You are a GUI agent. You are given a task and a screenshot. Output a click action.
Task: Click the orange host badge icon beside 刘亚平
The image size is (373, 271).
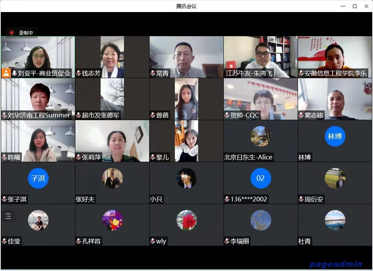[x=6, y=73]
